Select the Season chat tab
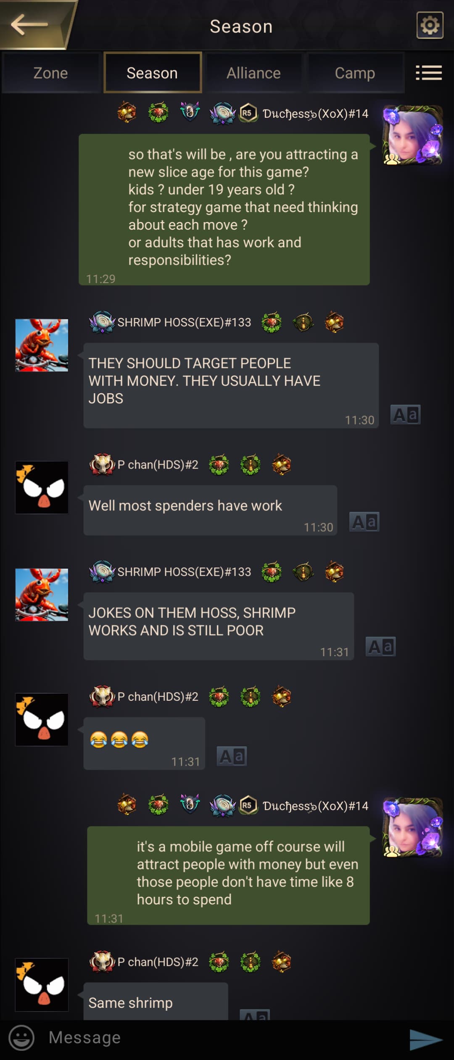 click(x=153, y=73)
